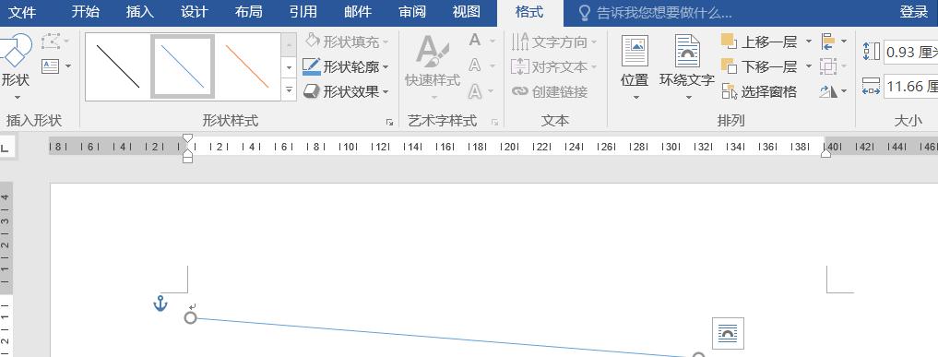The height and width of the screenshot is (357, 938).
Task: Apply the black line shape style
Action: (118, 66)
